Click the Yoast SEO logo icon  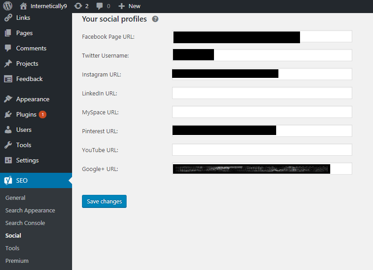coord(8,180)
